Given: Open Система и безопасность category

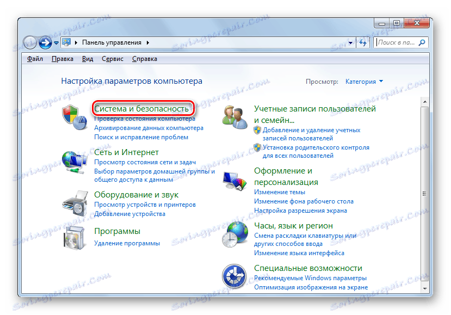Looking at the screenshot, I should (141, 109).
